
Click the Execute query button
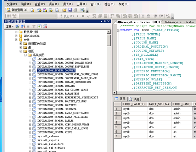click(67, 16)
